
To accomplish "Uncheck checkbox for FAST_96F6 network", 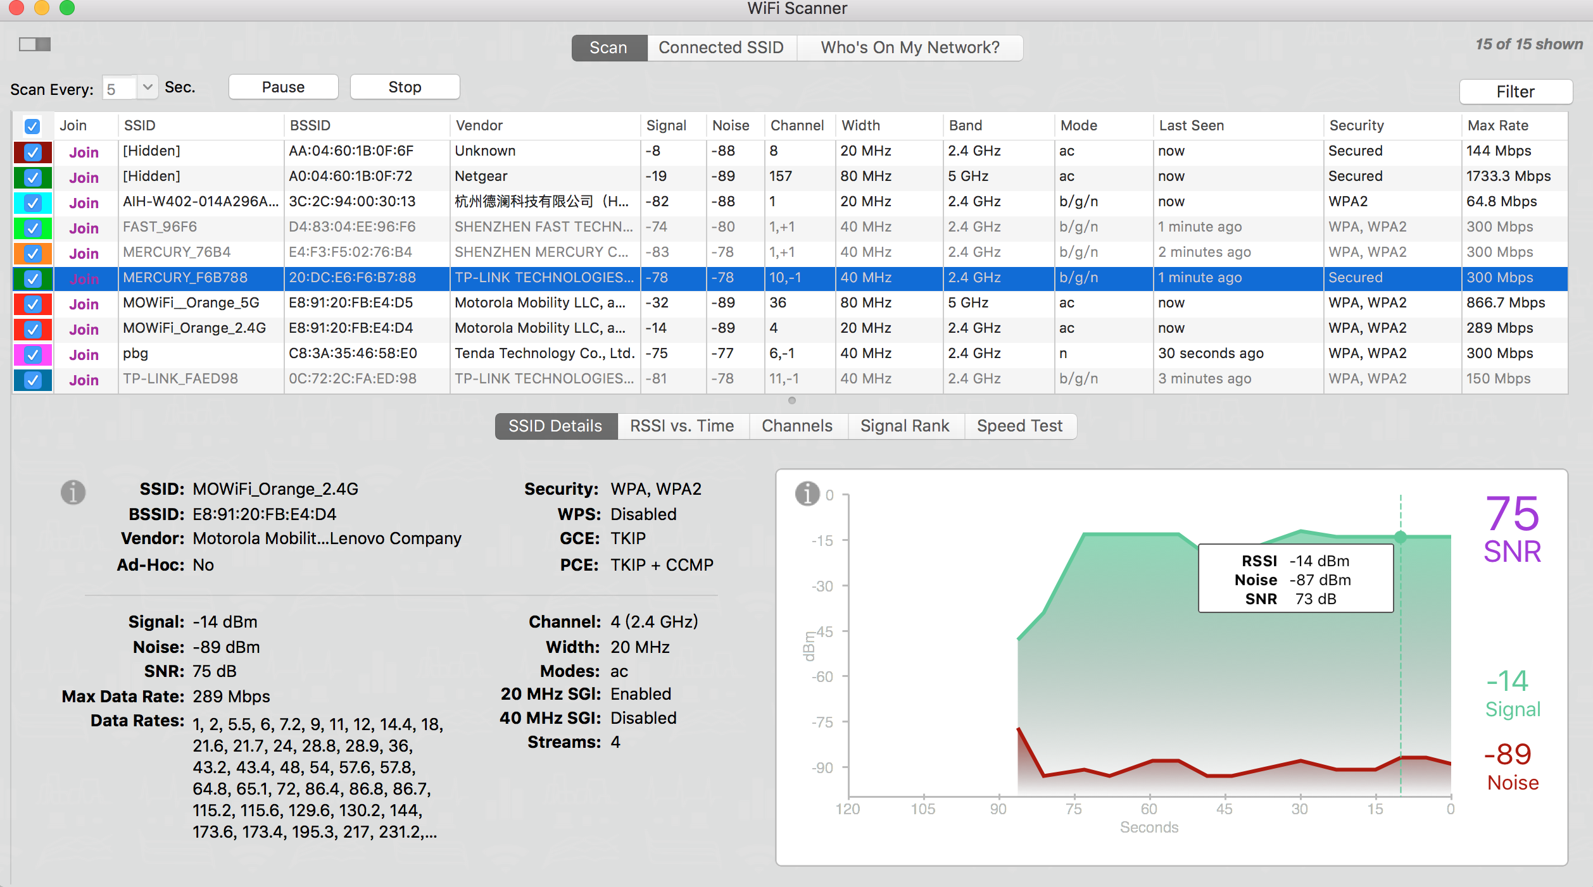I will [32, 228].
